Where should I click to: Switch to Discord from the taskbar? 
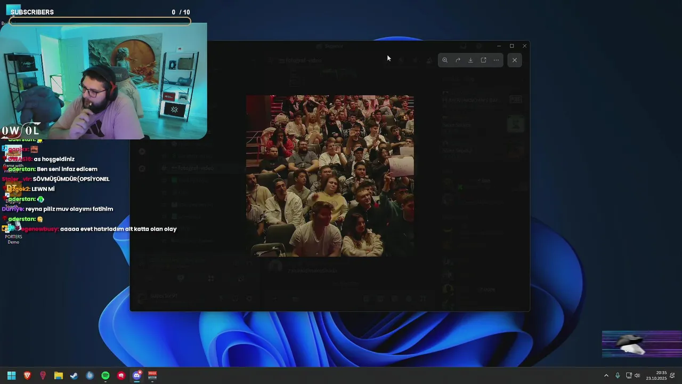coord(137,375)
